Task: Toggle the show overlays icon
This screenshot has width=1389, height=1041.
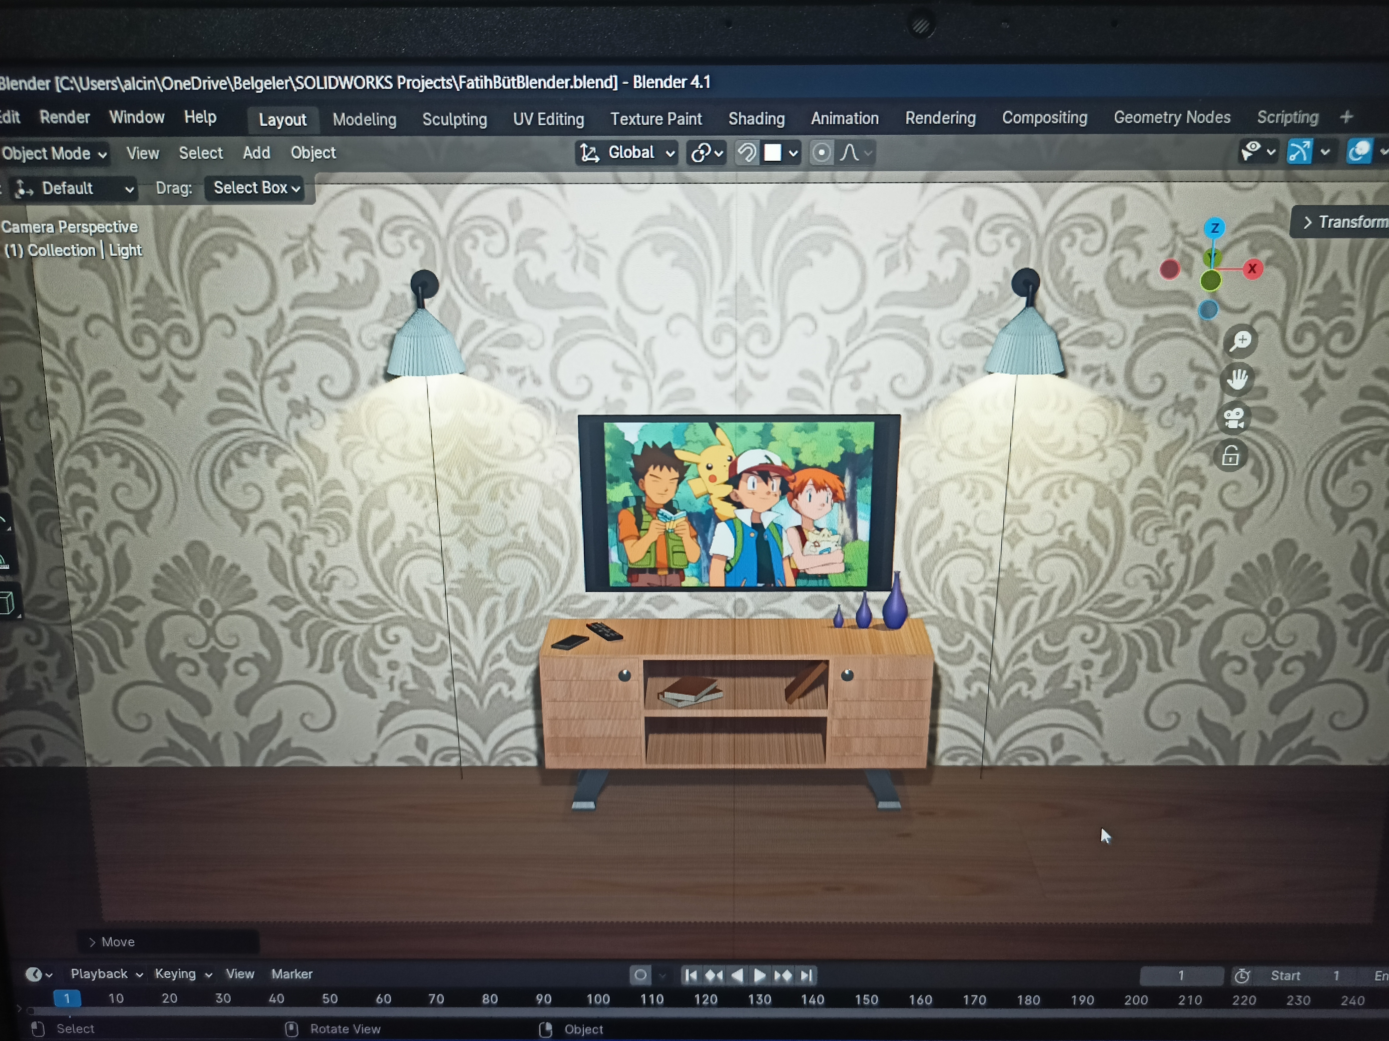Action: tap(1359, 152)
